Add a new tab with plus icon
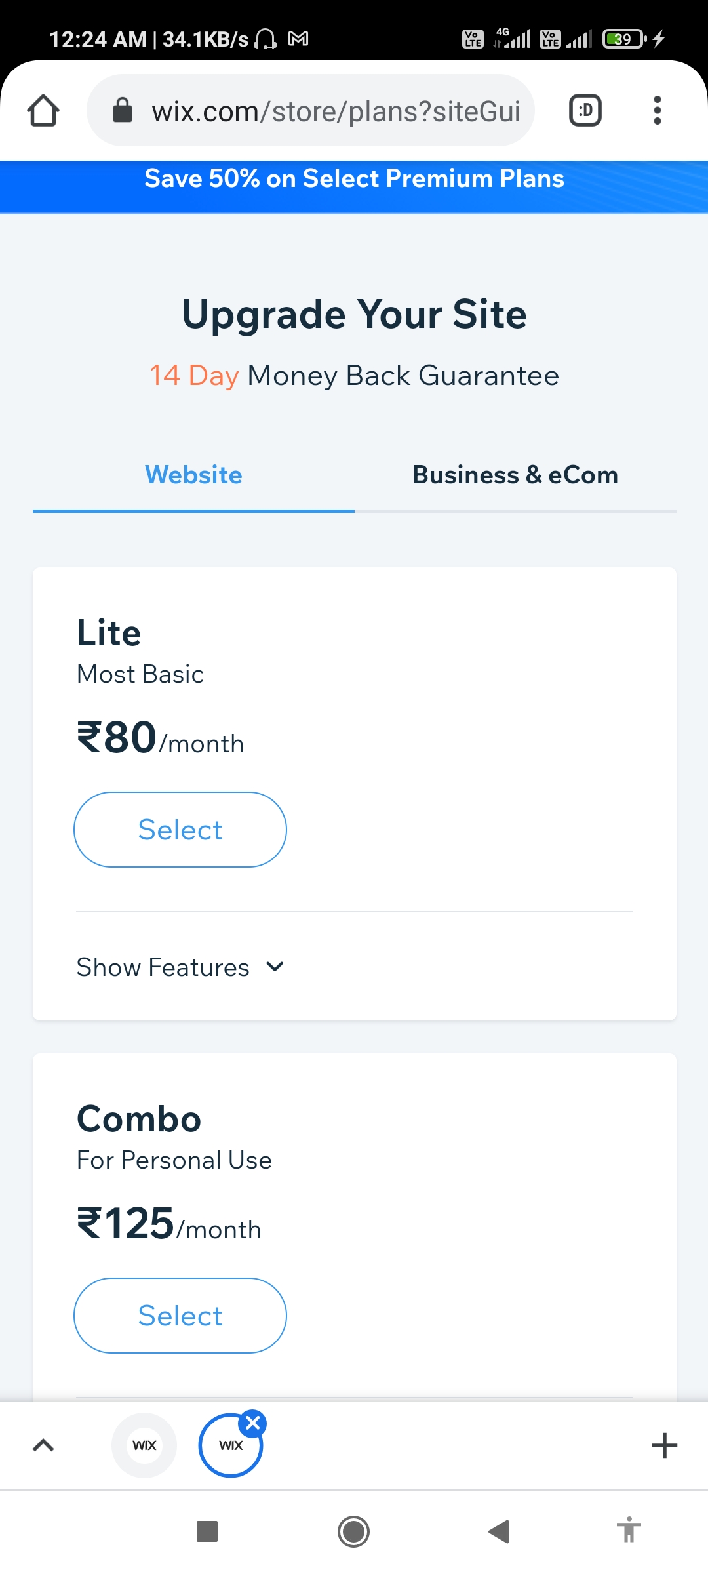This screenshot has height=1574, width=708. (x=664, y=1445)
